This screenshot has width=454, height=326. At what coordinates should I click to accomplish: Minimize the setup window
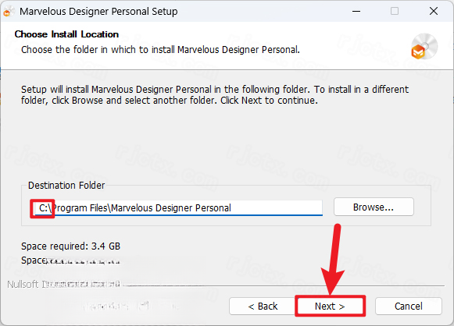356,11
